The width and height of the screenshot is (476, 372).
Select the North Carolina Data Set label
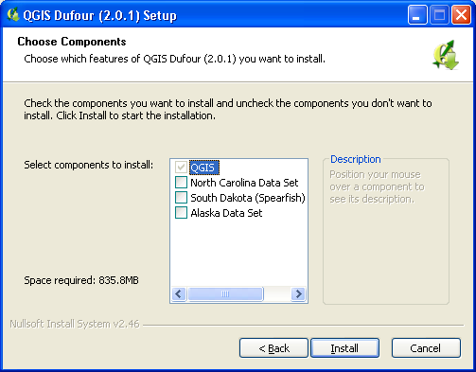click(x=244, y=183)
